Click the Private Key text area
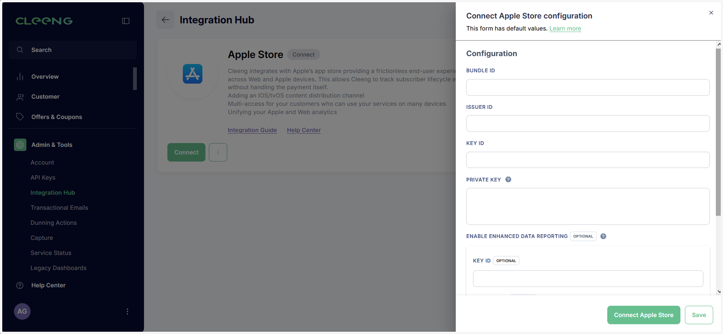Viewport: 723px width, 334px height. [x=588, y=206]
